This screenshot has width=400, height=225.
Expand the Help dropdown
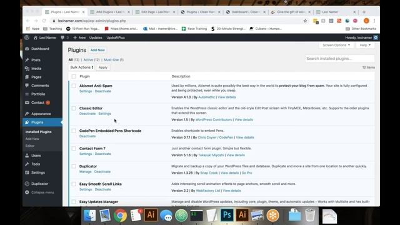[x=365, y=45]
